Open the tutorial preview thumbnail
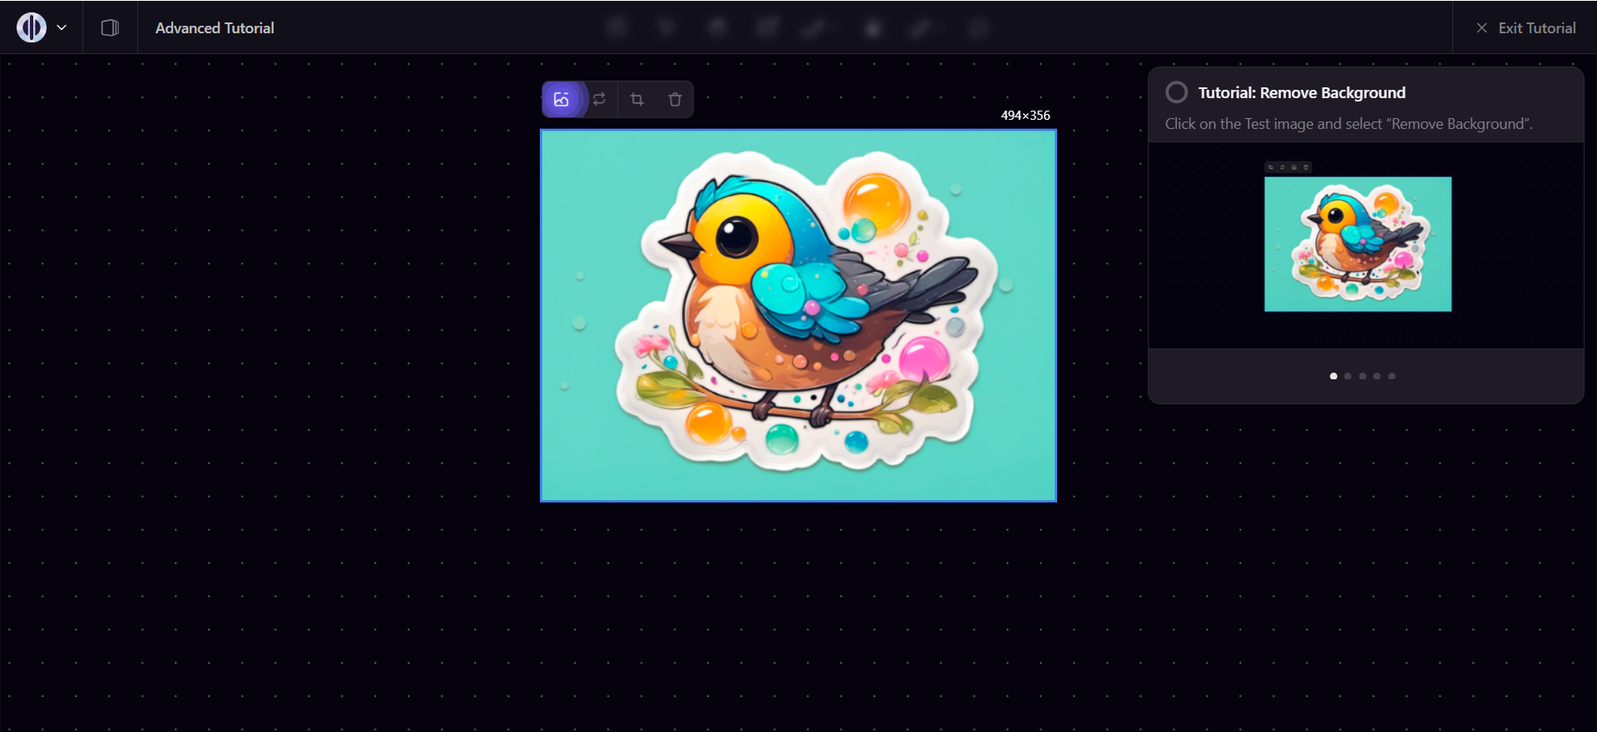Viewport: 1597px width, 732px height. coord(1357,244)
